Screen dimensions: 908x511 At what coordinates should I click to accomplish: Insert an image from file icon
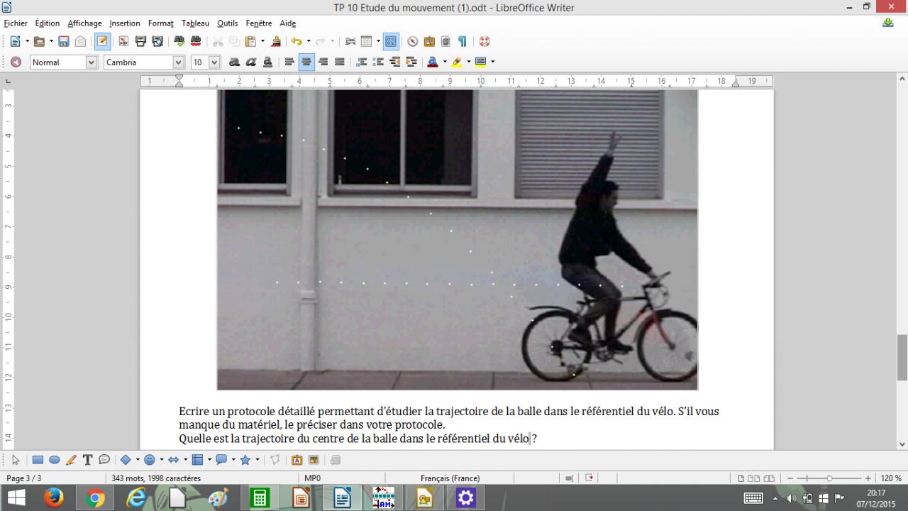coord(314,460)
